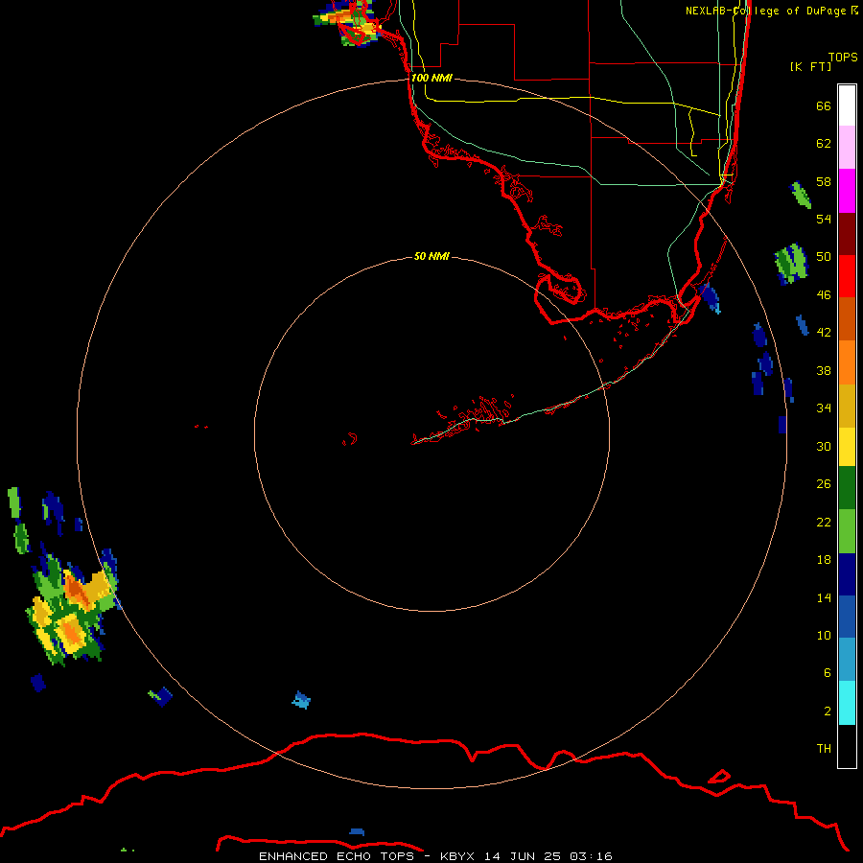
Task: Click the '34' legend value
Action: 824,408
